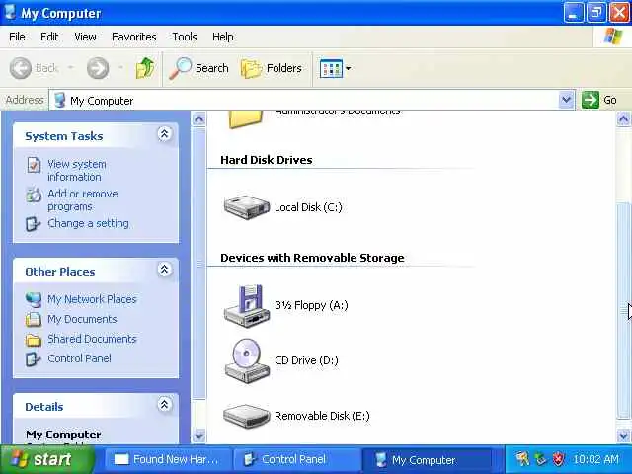Select the Removable Disk (E:) icon

(x=246, y=416)
